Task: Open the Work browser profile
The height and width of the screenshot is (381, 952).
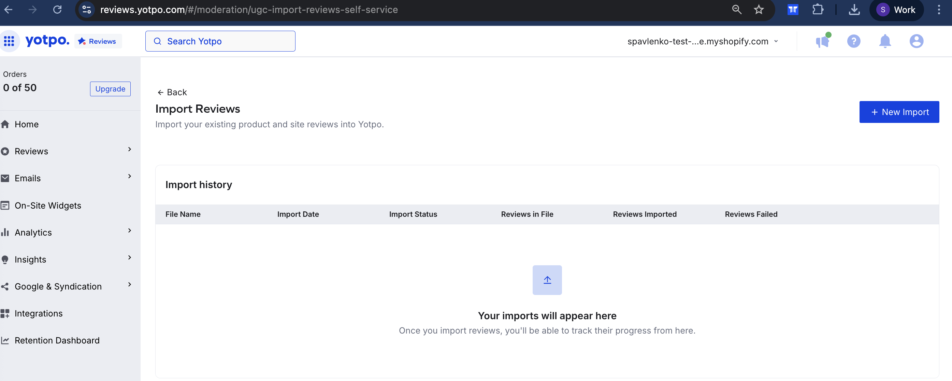Action: coord(896,10)
